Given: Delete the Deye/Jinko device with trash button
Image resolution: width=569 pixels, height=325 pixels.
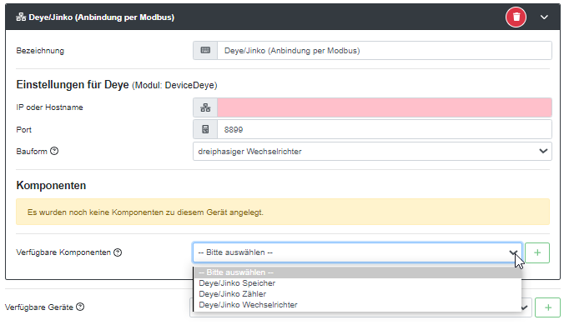Looking at the screenshot, I should click(516, 17).
